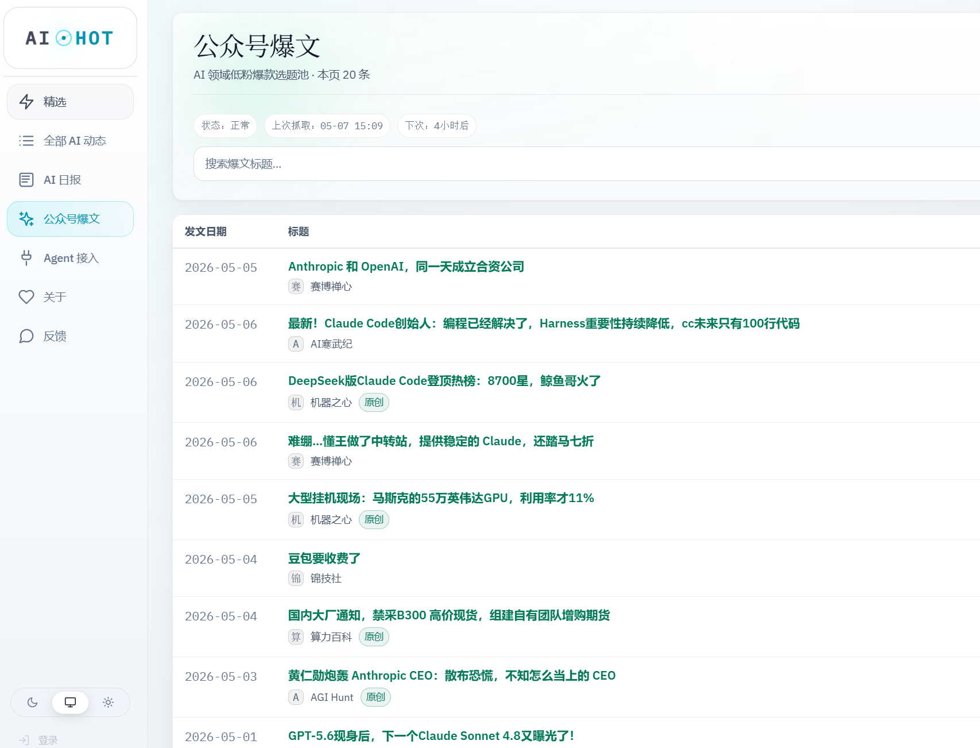The height and width of the screenshot is (748, 980).
Task: Open article DeepSeek版Claude Code登顶热榜
Action: [x=444, y=381]
